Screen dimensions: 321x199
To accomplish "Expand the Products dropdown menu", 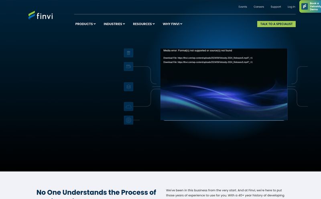I will point(85,24).
